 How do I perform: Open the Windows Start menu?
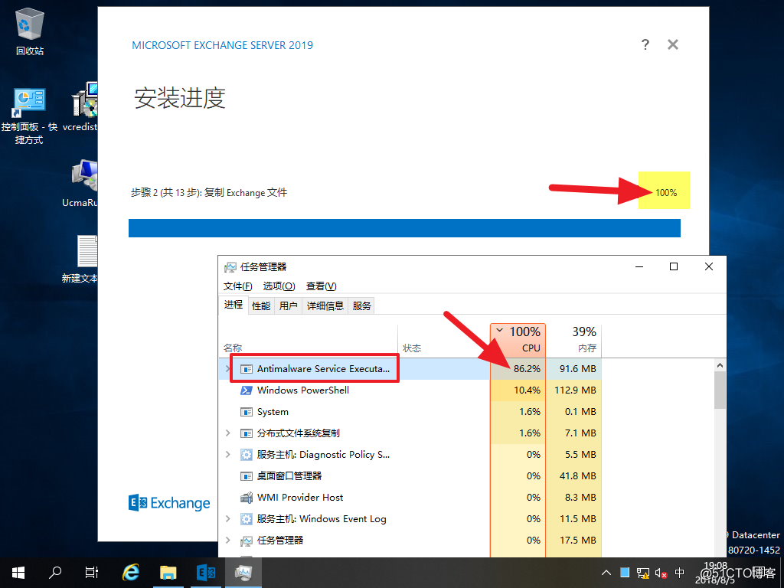[18, 573]
